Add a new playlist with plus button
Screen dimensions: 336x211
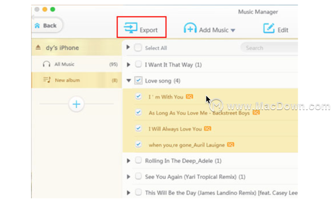tap(76, 104)
